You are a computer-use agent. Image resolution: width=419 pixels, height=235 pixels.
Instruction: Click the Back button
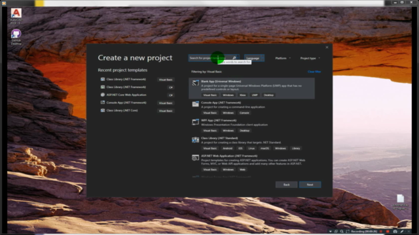tap(287, 185)
